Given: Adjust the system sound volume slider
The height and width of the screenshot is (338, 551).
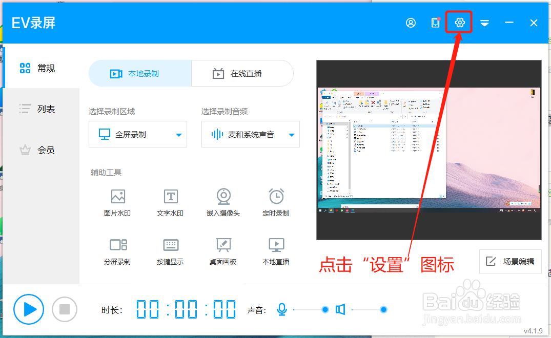Looking at the screenshot, I should pos(370,309).
